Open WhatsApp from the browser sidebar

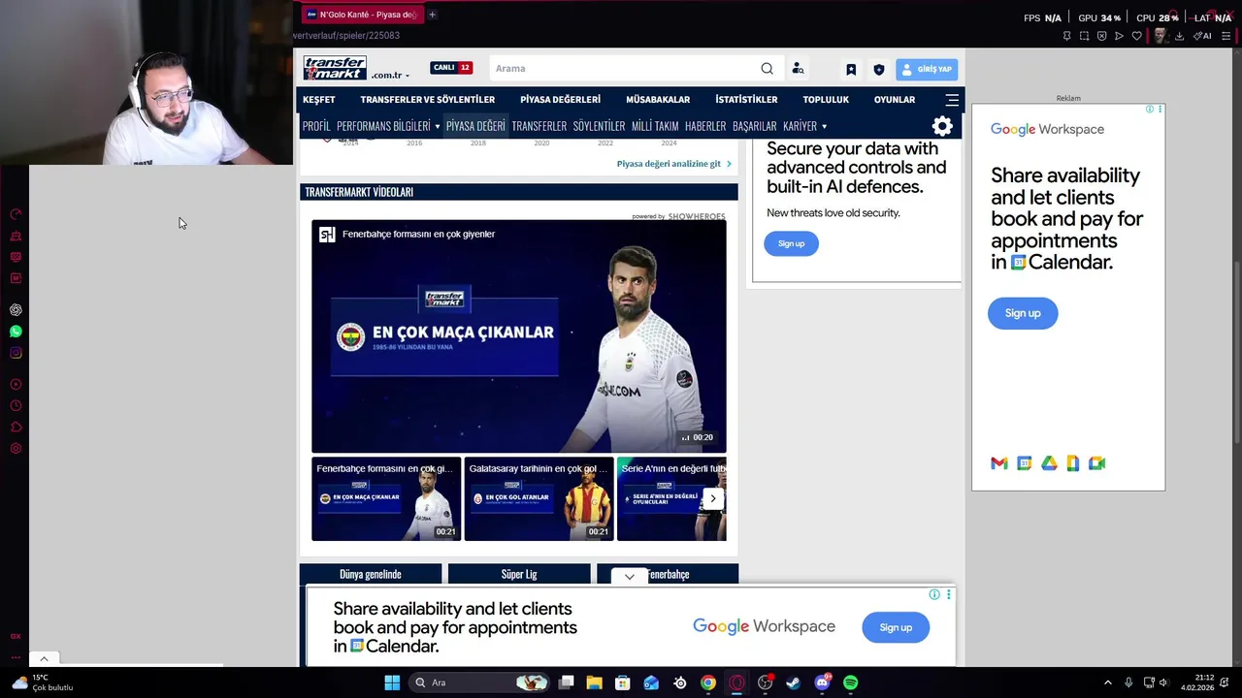(16, 332)
